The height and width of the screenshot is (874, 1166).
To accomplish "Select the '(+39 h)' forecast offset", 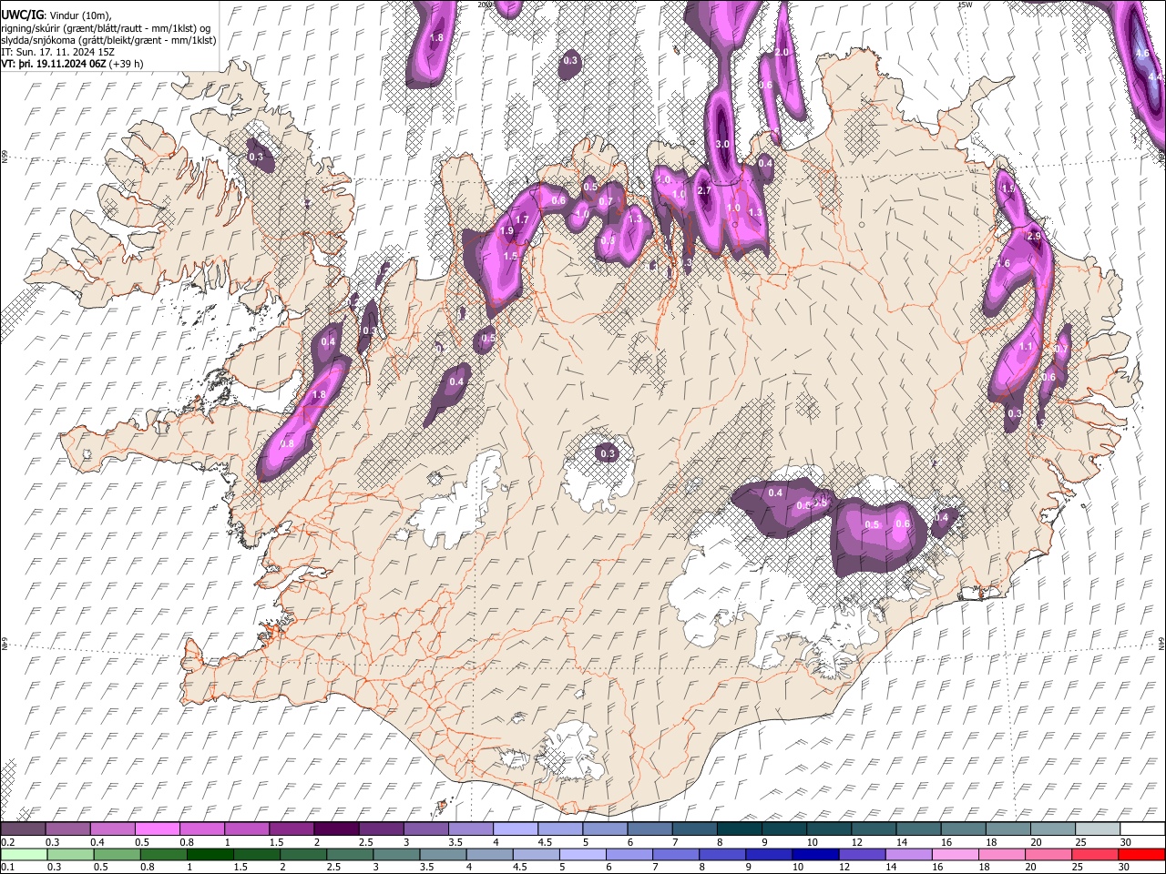I will pyautogui.click(x=127, y=65).
